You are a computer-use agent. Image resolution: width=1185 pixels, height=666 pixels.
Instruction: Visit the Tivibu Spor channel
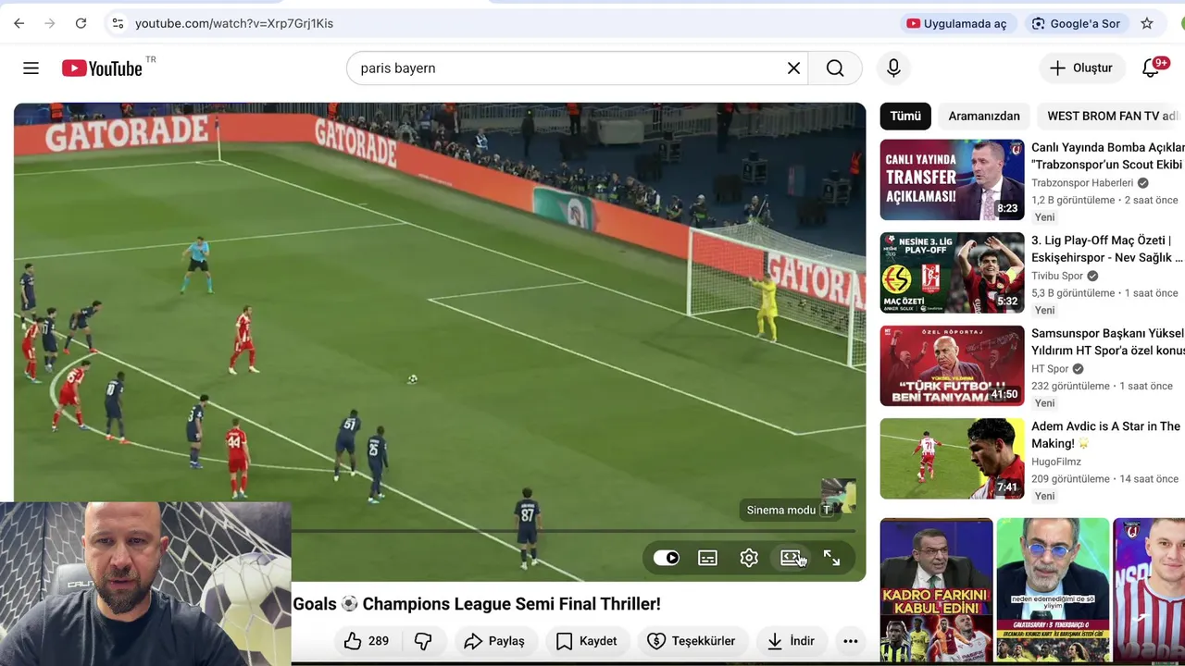(1057, 276)
